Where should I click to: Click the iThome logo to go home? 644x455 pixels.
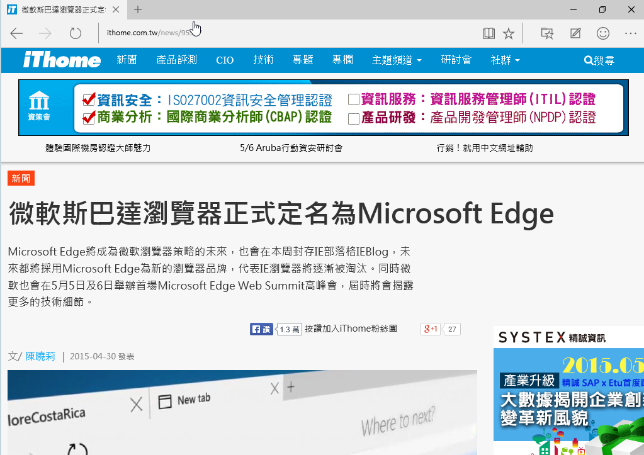(61, 60)
